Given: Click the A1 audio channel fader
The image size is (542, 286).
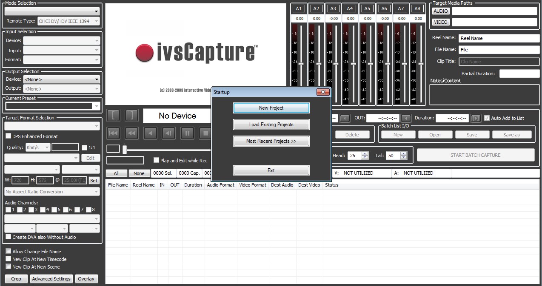Looking at the screenshot, I should (x=301, y=63).
